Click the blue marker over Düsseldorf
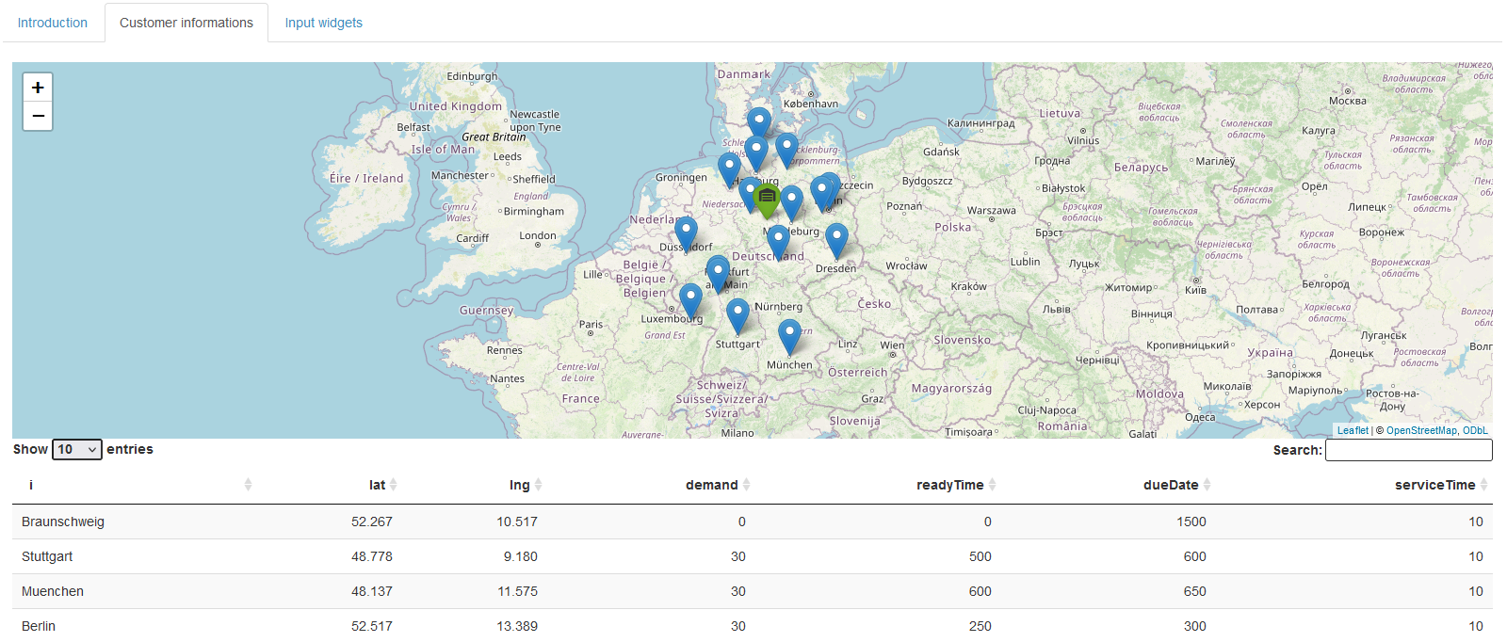This screenshot has height=642, width=1507. (x=686, y=232)
